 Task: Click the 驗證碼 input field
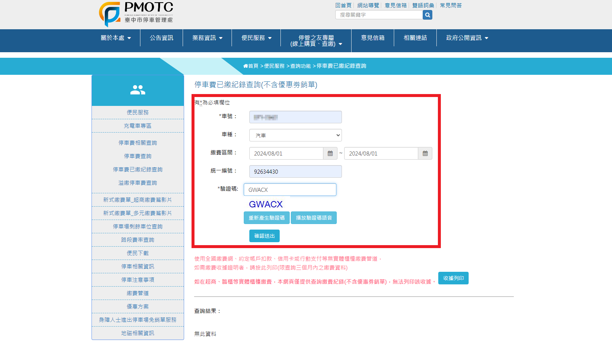[x=290, y=190]
